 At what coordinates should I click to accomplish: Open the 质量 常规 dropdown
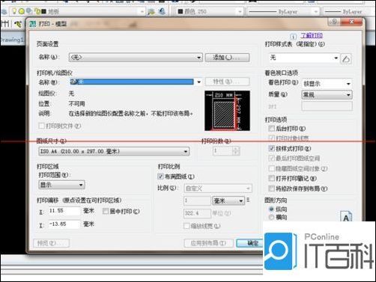(x=327, y=95)
